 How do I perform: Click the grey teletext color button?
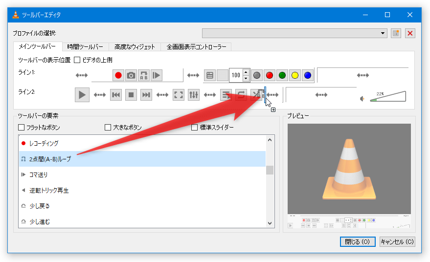(257, 75)
